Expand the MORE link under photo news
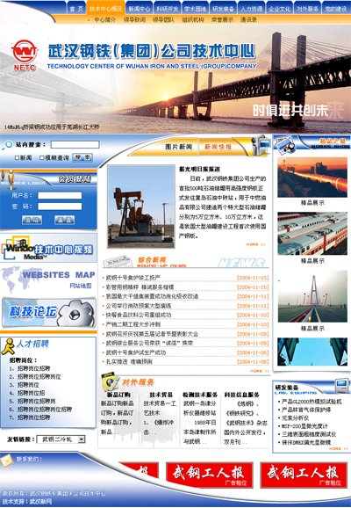 coord(255,244)
